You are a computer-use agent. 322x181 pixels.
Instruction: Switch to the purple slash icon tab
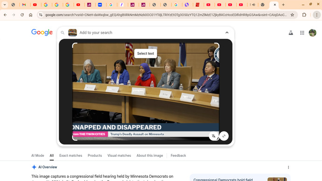point(122,5)
